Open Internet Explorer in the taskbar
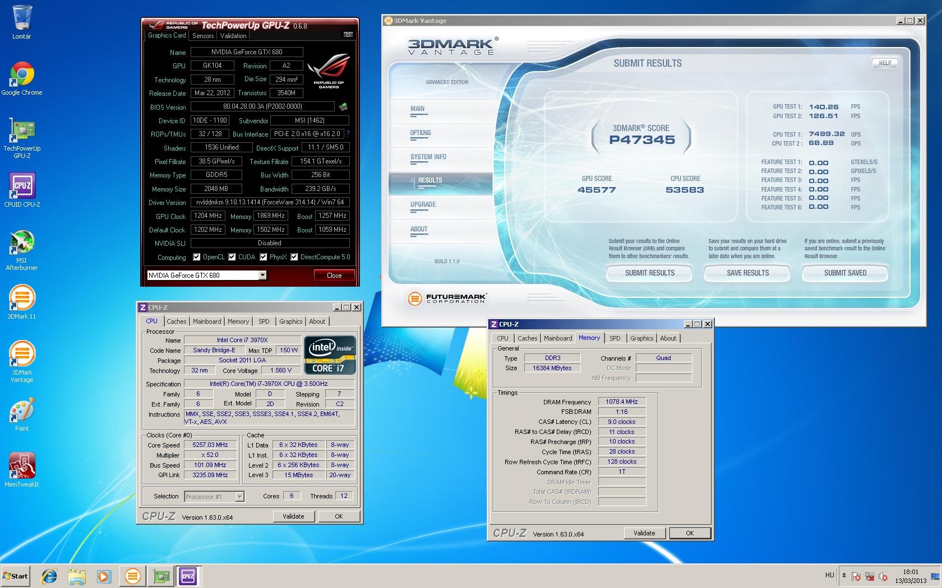Screen dimensions: 942x588 coord(49,576)
